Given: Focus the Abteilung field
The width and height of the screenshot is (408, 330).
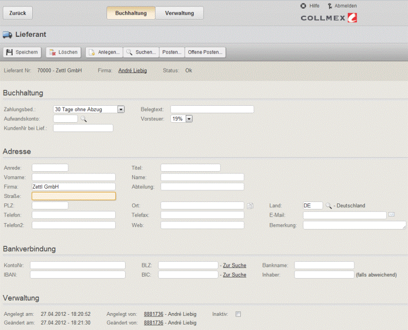Looking at the screenshot, I should (203, 187).
